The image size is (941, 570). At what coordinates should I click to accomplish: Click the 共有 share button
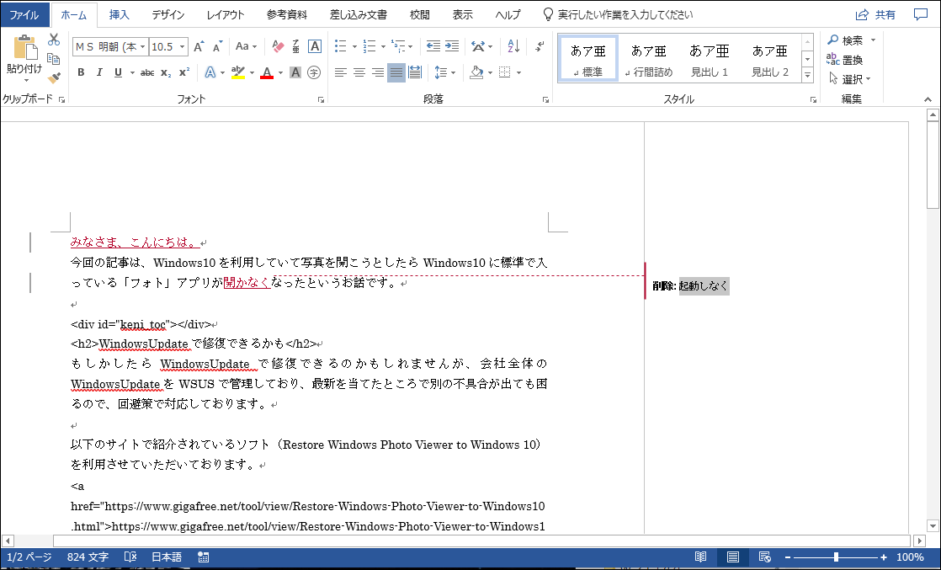click(875, 14)
